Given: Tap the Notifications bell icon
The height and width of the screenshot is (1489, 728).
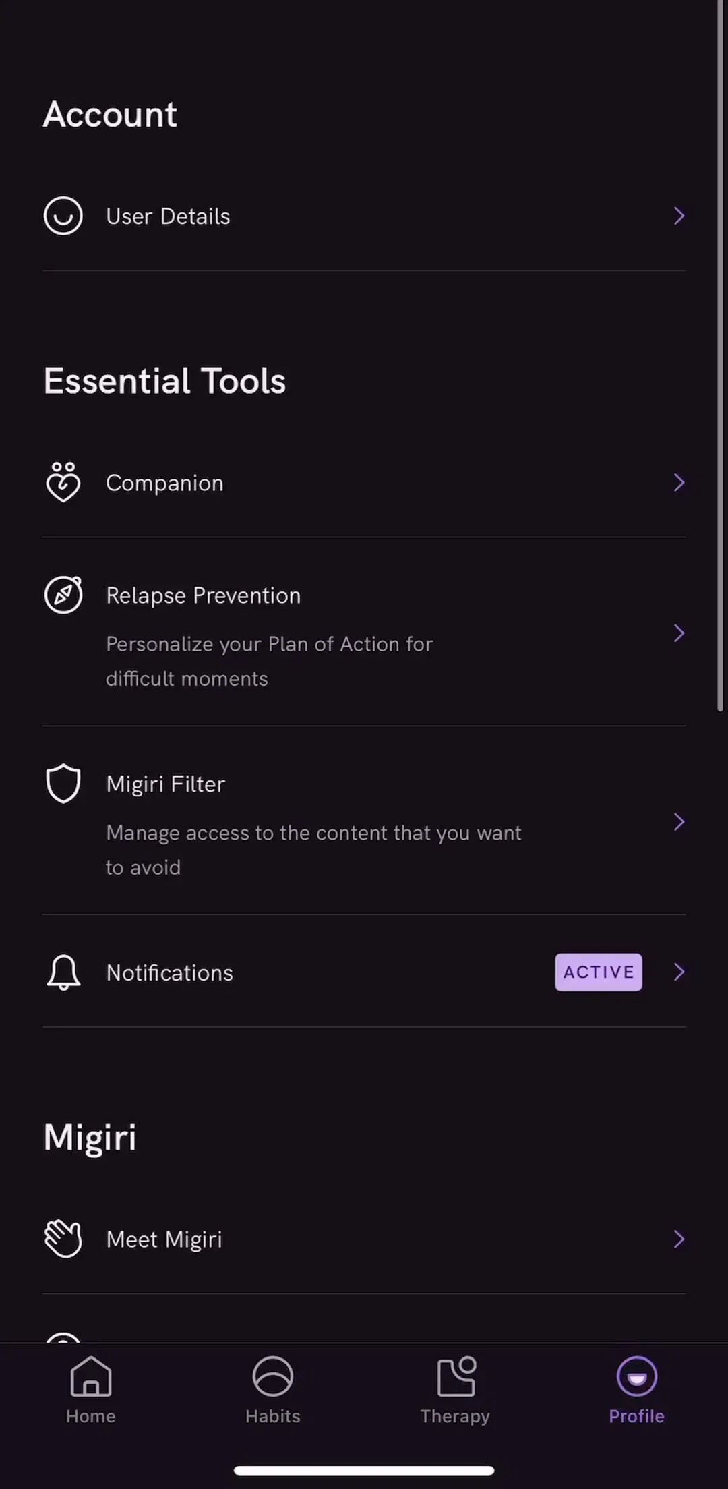Looking at the screenshot, I should tap(63, 972).
